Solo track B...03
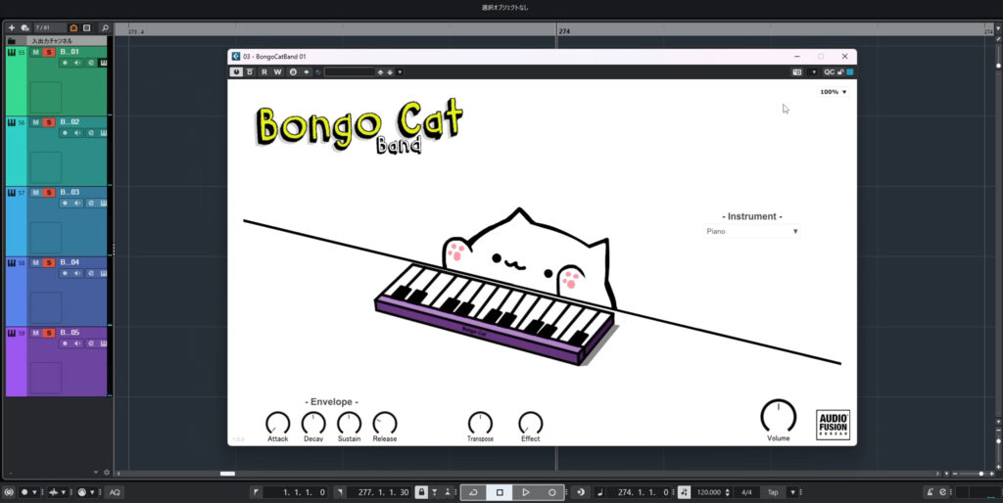This screenshot has width=1003, height=503. point(48,193)
